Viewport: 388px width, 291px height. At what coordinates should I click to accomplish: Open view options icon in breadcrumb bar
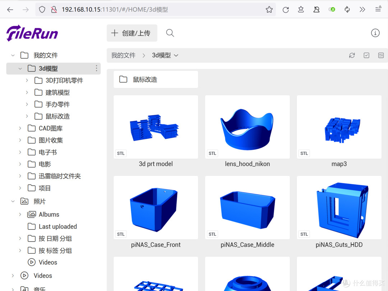381,55
